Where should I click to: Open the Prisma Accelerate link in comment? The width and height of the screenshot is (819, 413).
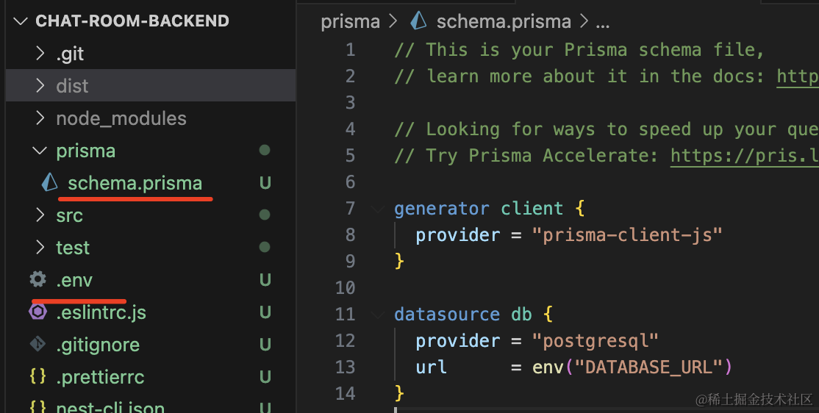click(744, 156)
